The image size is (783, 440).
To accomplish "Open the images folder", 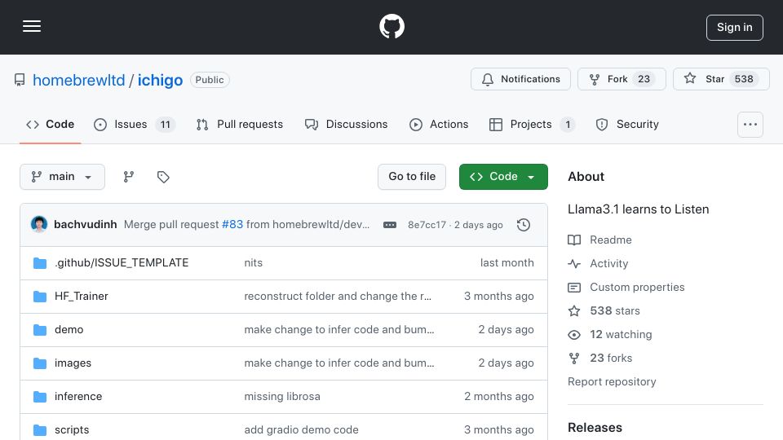I will pos(73,363).
